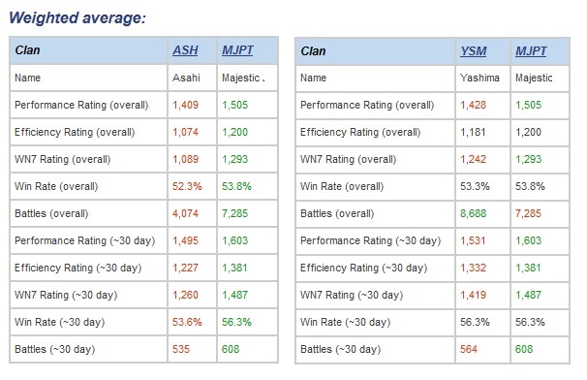Select the YSM overall Performance Rating value 1,428
Viewport: 587px width, 380px height.
tap(473, 105)
